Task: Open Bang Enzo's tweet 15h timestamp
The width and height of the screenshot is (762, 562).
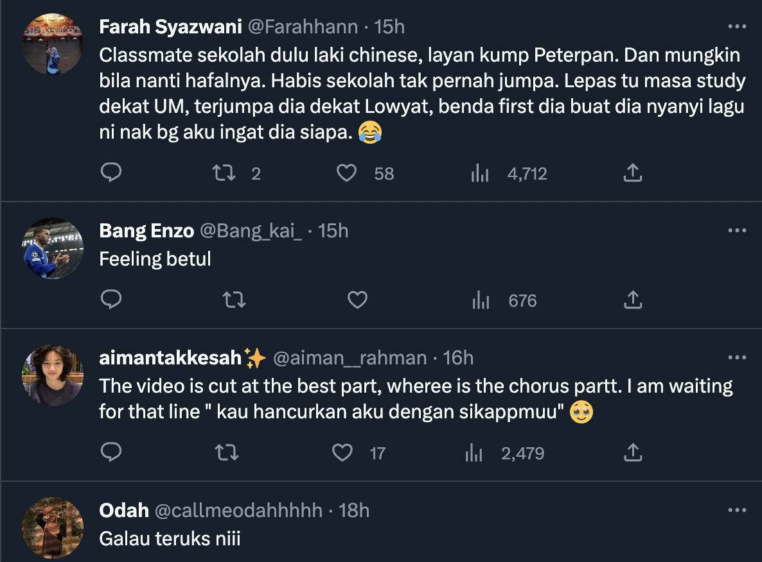Action: pyautogui.click(x=333, y=231)
